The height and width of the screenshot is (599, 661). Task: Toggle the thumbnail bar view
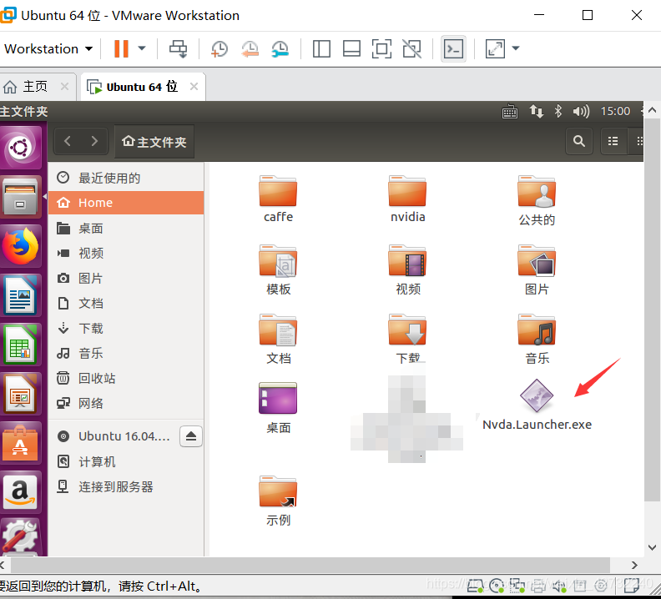351,49
